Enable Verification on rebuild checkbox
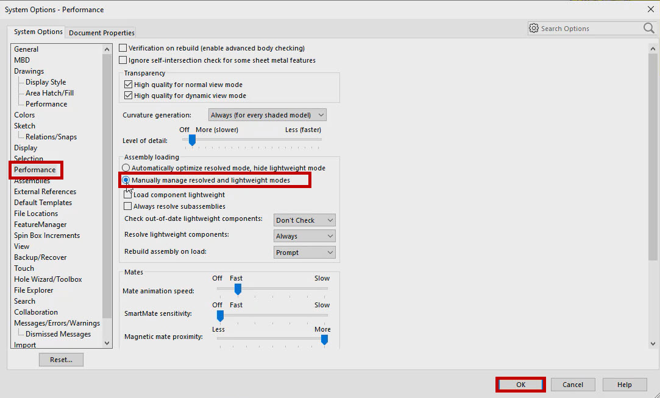Viewport: 660px width, 398px height. click(122, 47)
